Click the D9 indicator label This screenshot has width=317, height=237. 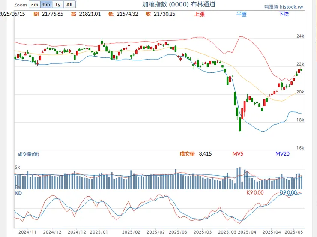(x=288, y=193)
